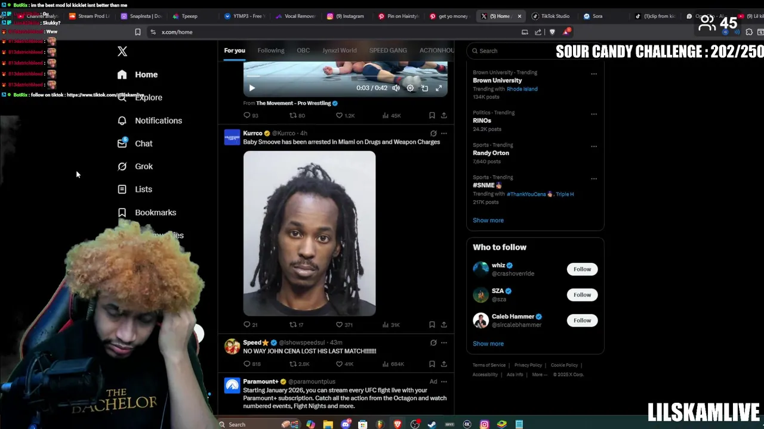Repost the Kurrco post
The image size is (764, 429).
pos(297,325)
